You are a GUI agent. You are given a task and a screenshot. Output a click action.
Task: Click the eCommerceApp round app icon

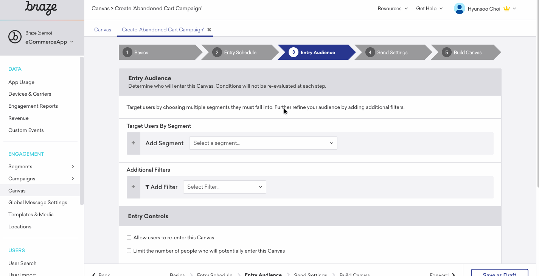(x=15, y=37)
